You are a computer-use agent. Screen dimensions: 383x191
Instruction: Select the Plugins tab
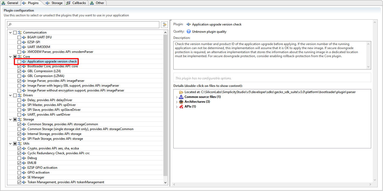pyautogui.click(x=31, y=3)
